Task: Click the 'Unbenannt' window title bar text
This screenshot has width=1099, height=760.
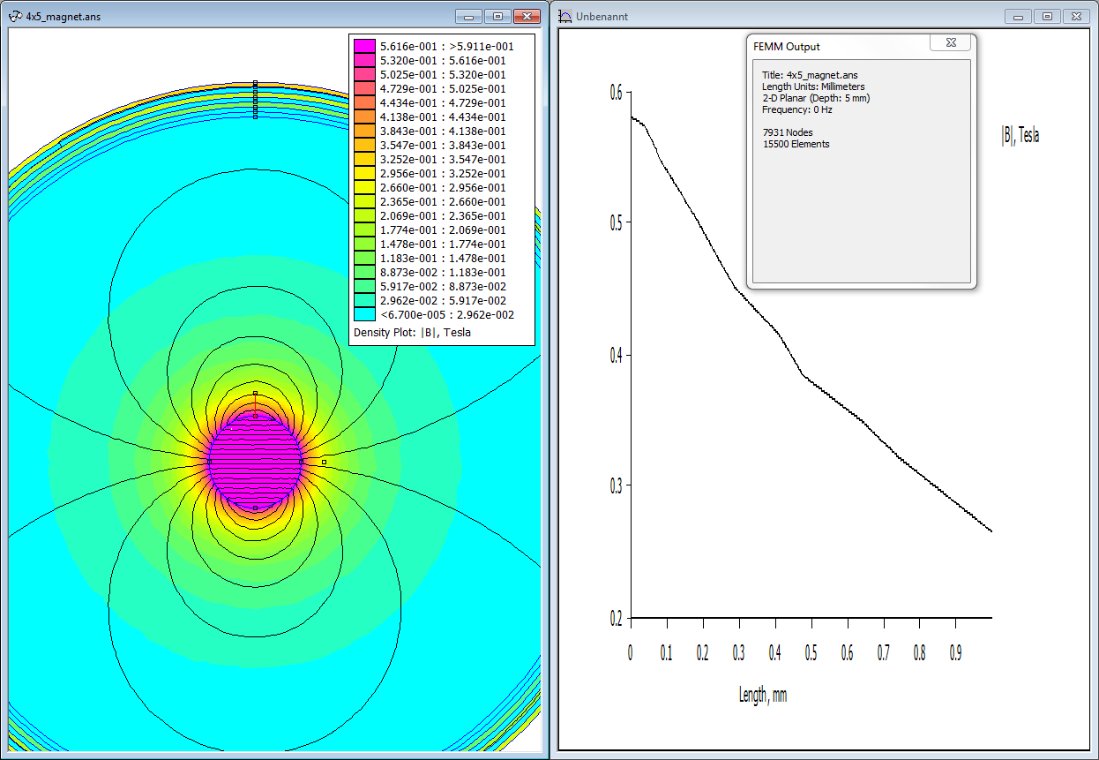Action: point(602,17)
